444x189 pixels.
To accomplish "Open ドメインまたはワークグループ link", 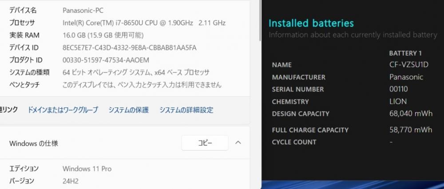I will (63, 110).
